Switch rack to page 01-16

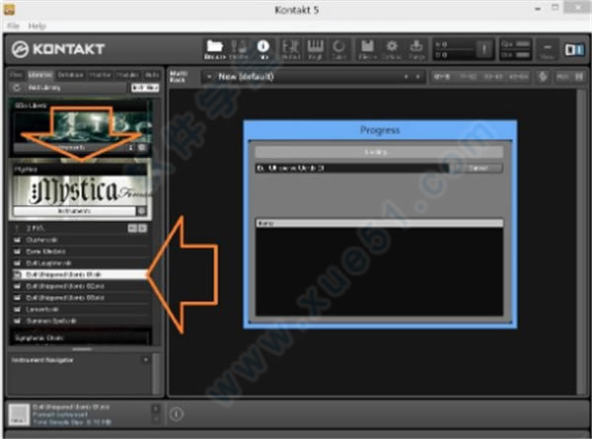click(x=442, y=77)
